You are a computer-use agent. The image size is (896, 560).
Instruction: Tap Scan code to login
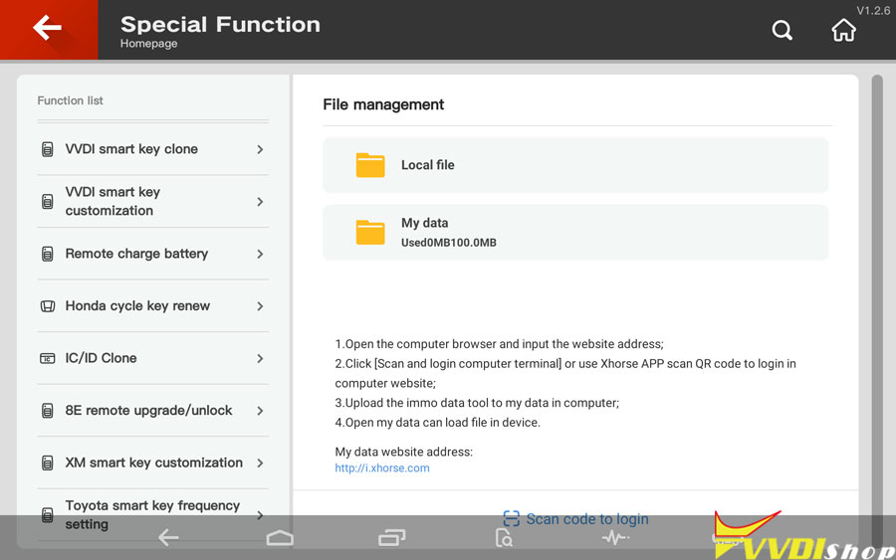click(576, 518)
